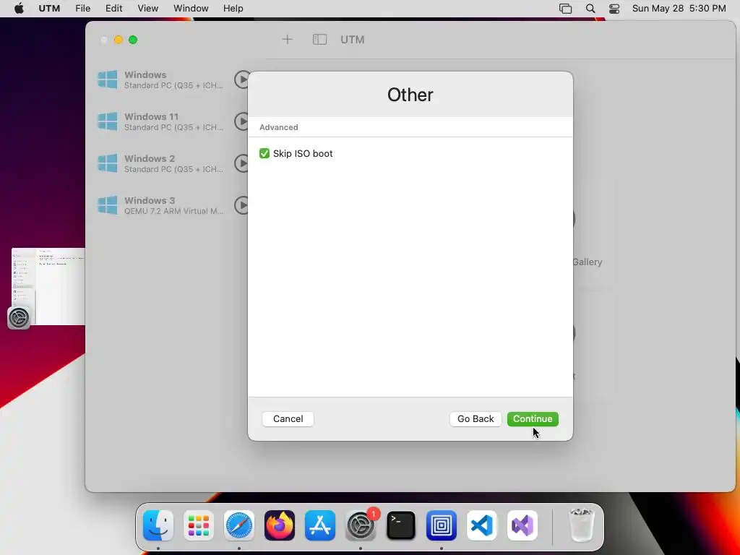Launch Safari from the Dock
This screenshot has height=555, width=740.
click(239, 525)
